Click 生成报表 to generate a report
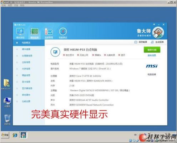This screenshot has height=143, width=177. [157, 42]
